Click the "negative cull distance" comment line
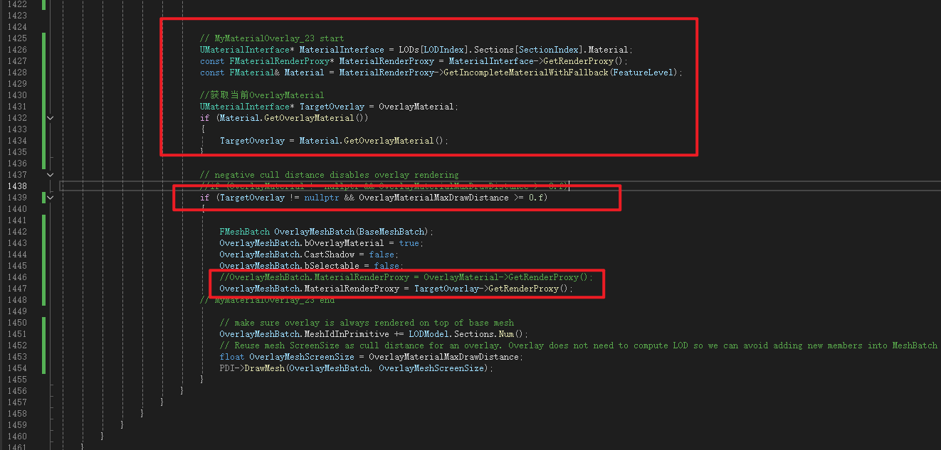Image resolution: width=941 pixels, height=450 pixels. 329,175
